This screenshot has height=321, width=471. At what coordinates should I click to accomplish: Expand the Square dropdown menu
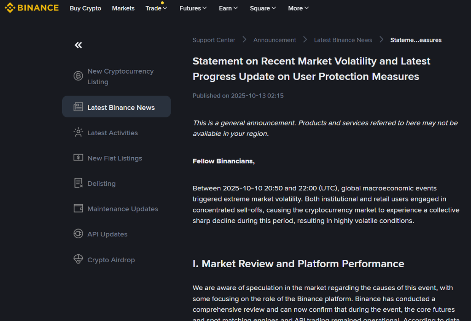pos(263,8)
